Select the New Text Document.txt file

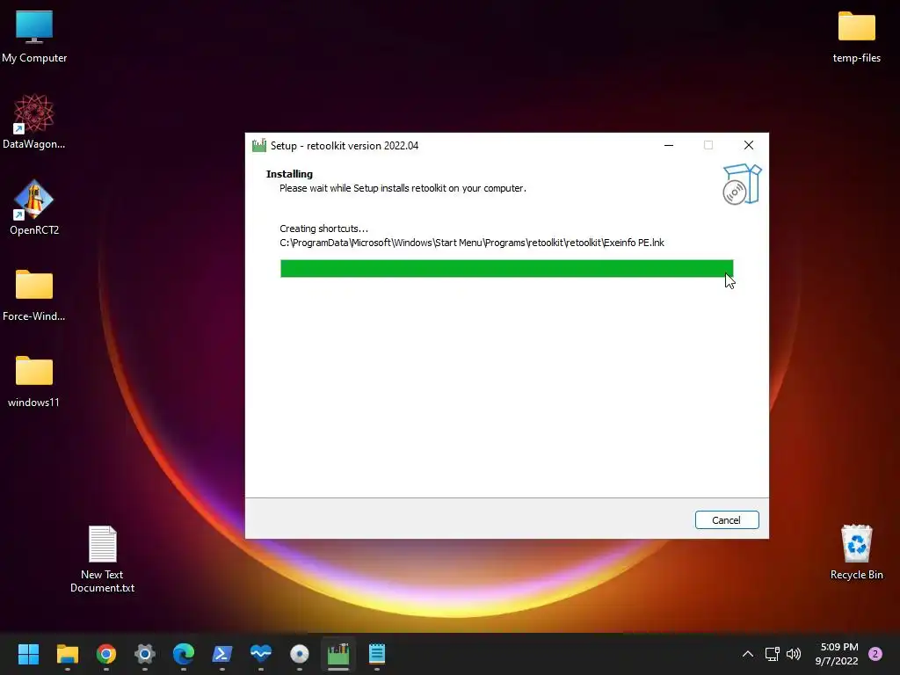coord(102,560)
